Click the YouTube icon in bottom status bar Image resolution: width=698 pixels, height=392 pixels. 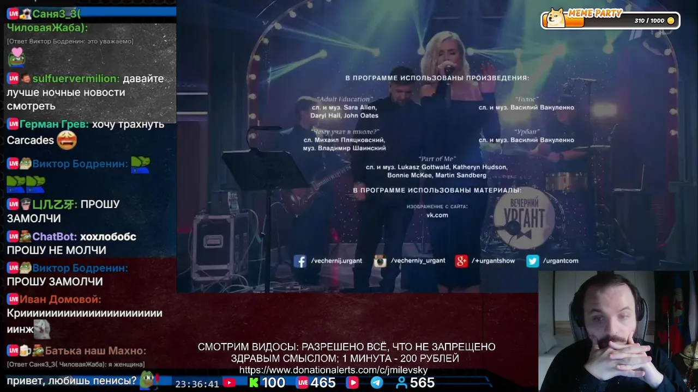pyautogui.click(x=229, y=383)
